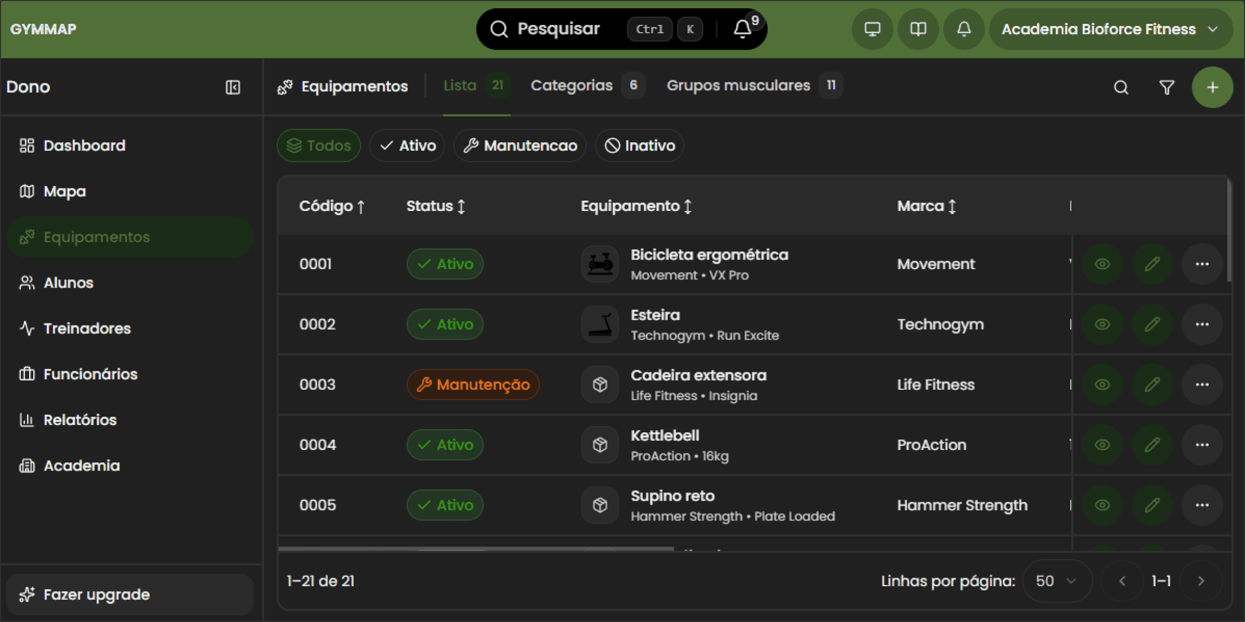The image size is (1245, 622).
Task: Open the Relatórios section
Action: pyautogui.click(x=80, y=419)
